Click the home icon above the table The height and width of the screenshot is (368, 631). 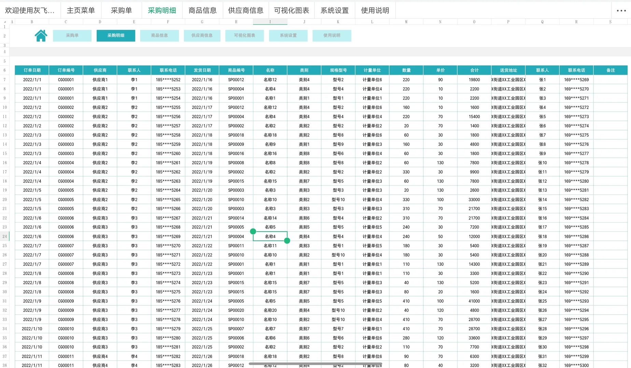coord(41,35)
